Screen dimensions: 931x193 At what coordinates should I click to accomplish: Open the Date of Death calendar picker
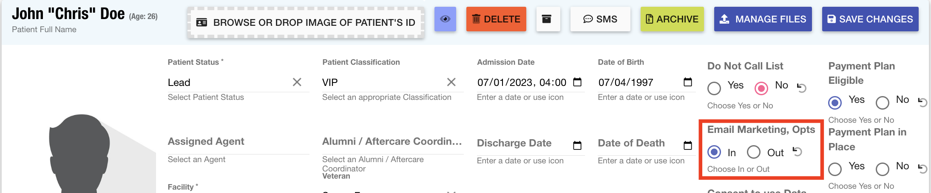(x=687, y=146)
